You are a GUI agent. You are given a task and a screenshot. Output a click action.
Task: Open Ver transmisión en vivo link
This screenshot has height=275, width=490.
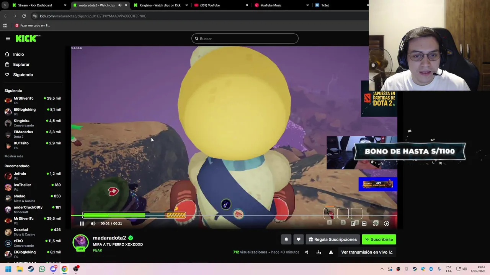click(x=367, y=252)
